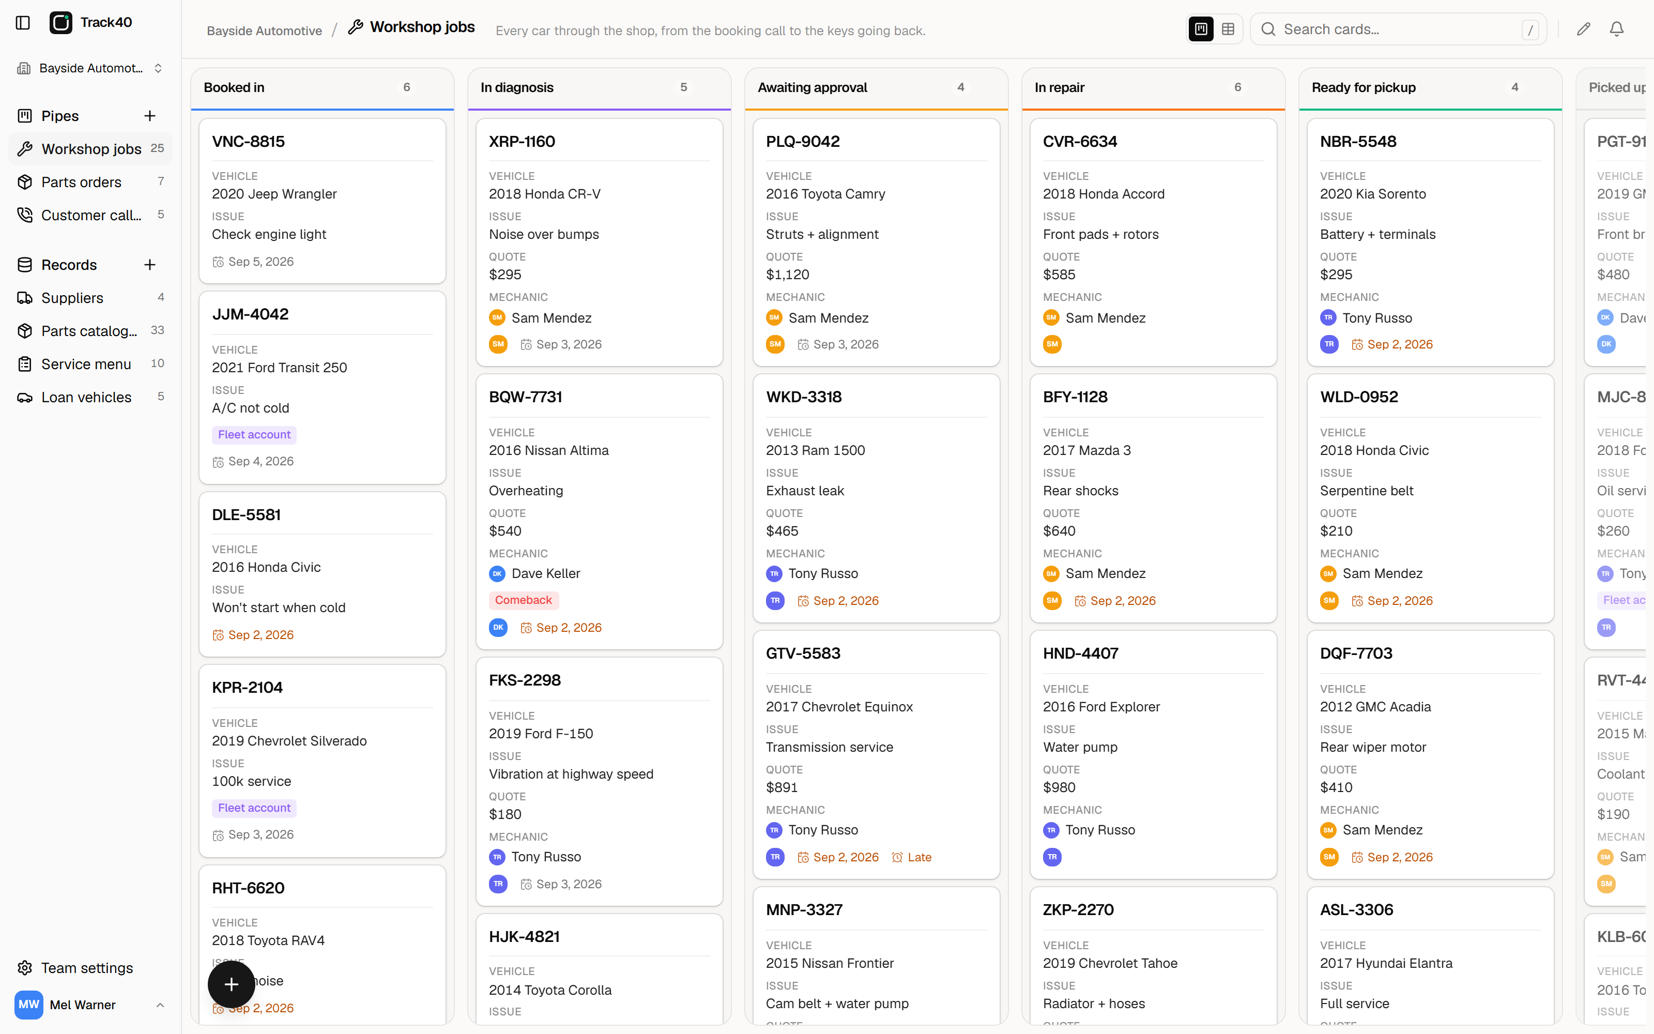Open the Bayside Automotive workspace switcher
Viewport: 1654px width, 1034px height.
[x=90, y=68]
